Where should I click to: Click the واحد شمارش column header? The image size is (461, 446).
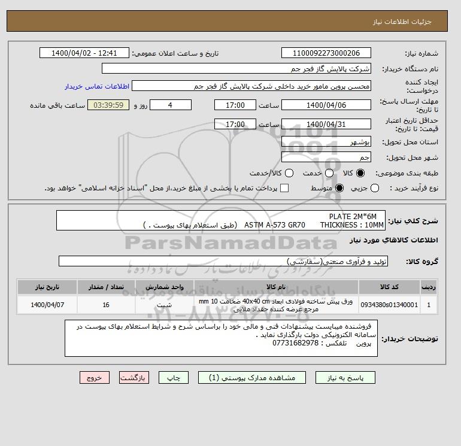click(x=165, y=287)
